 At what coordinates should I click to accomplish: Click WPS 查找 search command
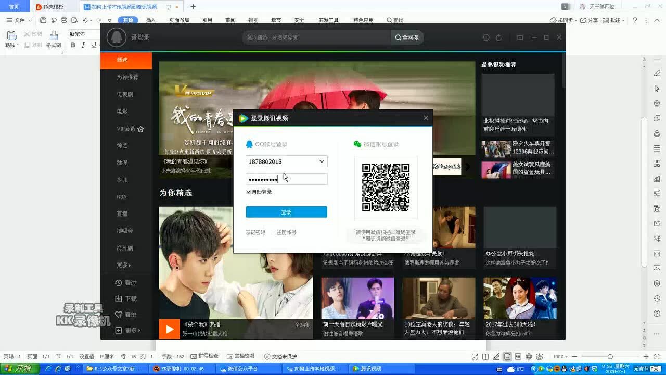coord(395,20)
